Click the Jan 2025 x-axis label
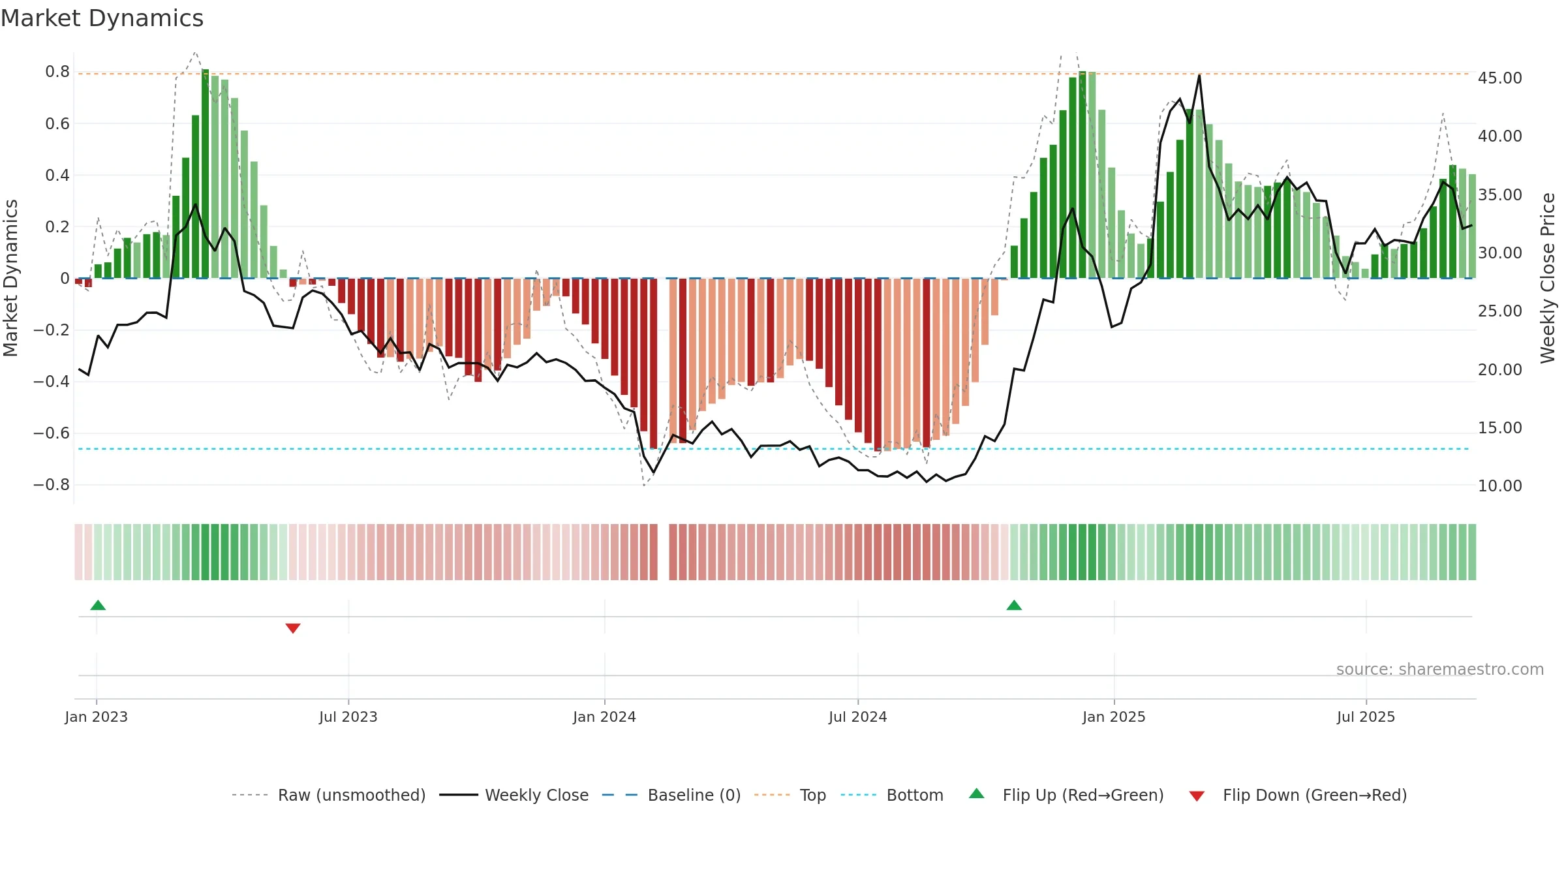 pyautogui.click(x=1114, y=717)
